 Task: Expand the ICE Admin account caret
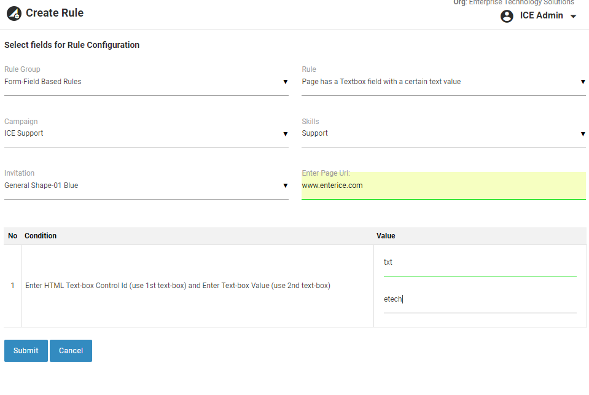pyautogui.click(x=574, y=17)
